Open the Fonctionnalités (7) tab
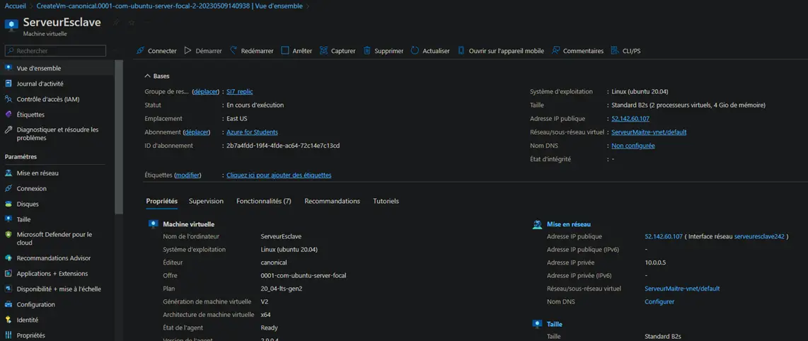 [264, 201]
